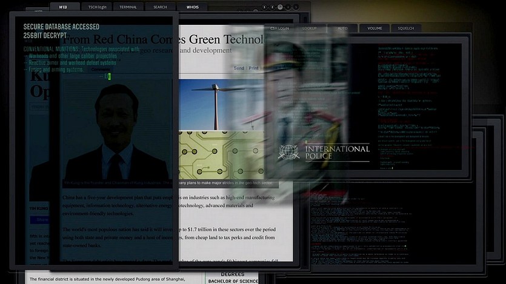
Task: Click sentence about Pudong area of Shanghai
Action: point(107,279)
